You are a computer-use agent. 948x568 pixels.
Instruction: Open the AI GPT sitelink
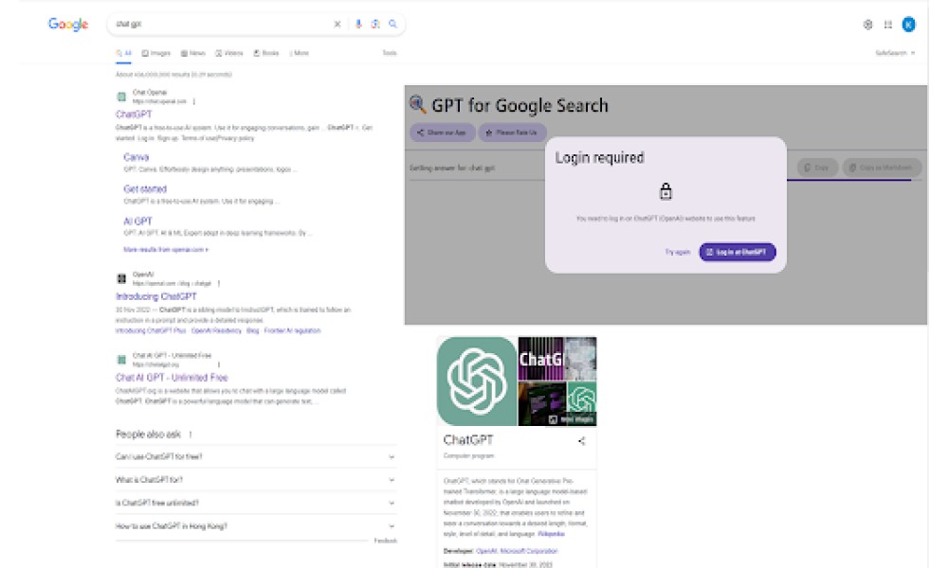click(x=137, y=221)
